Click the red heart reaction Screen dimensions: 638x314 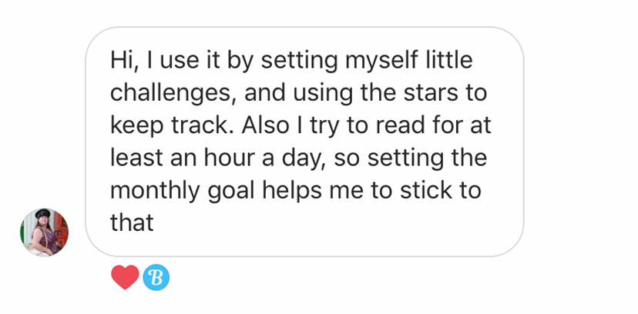tap(125, 278)
